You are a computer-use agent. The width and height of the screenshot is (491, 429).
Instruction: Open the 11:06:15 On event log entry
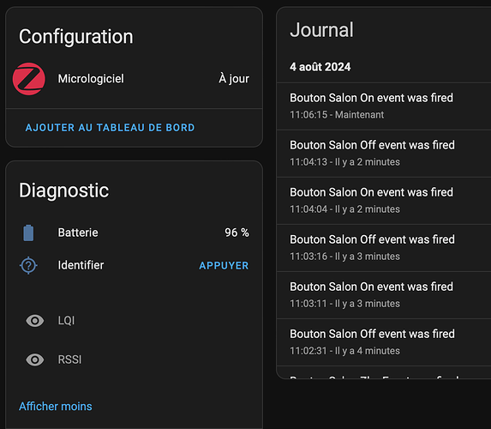coord(384,106)
